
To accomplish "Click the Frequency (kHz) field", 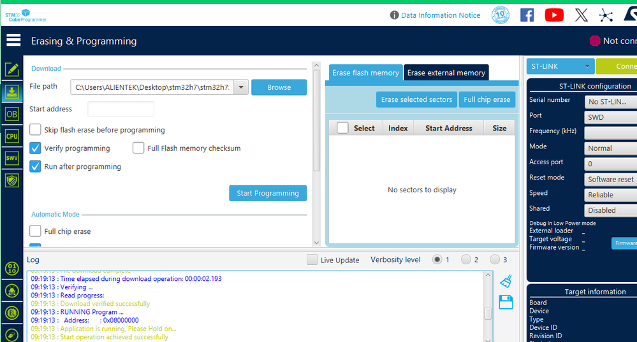I will 611,132.
